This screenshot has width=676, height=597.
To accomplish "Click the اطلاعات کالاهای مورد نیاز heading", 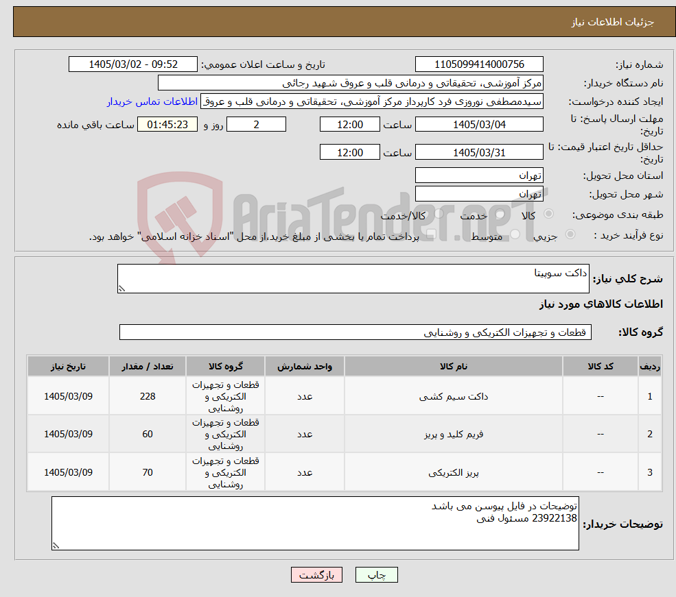I will (x=601, y=304).
